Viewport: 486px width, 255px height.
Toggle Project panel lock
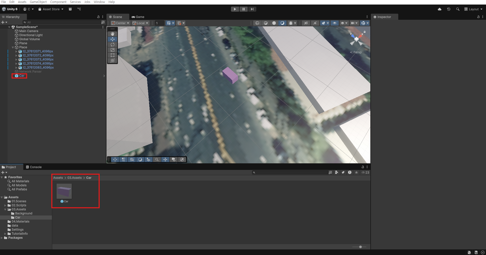point(363,167)
